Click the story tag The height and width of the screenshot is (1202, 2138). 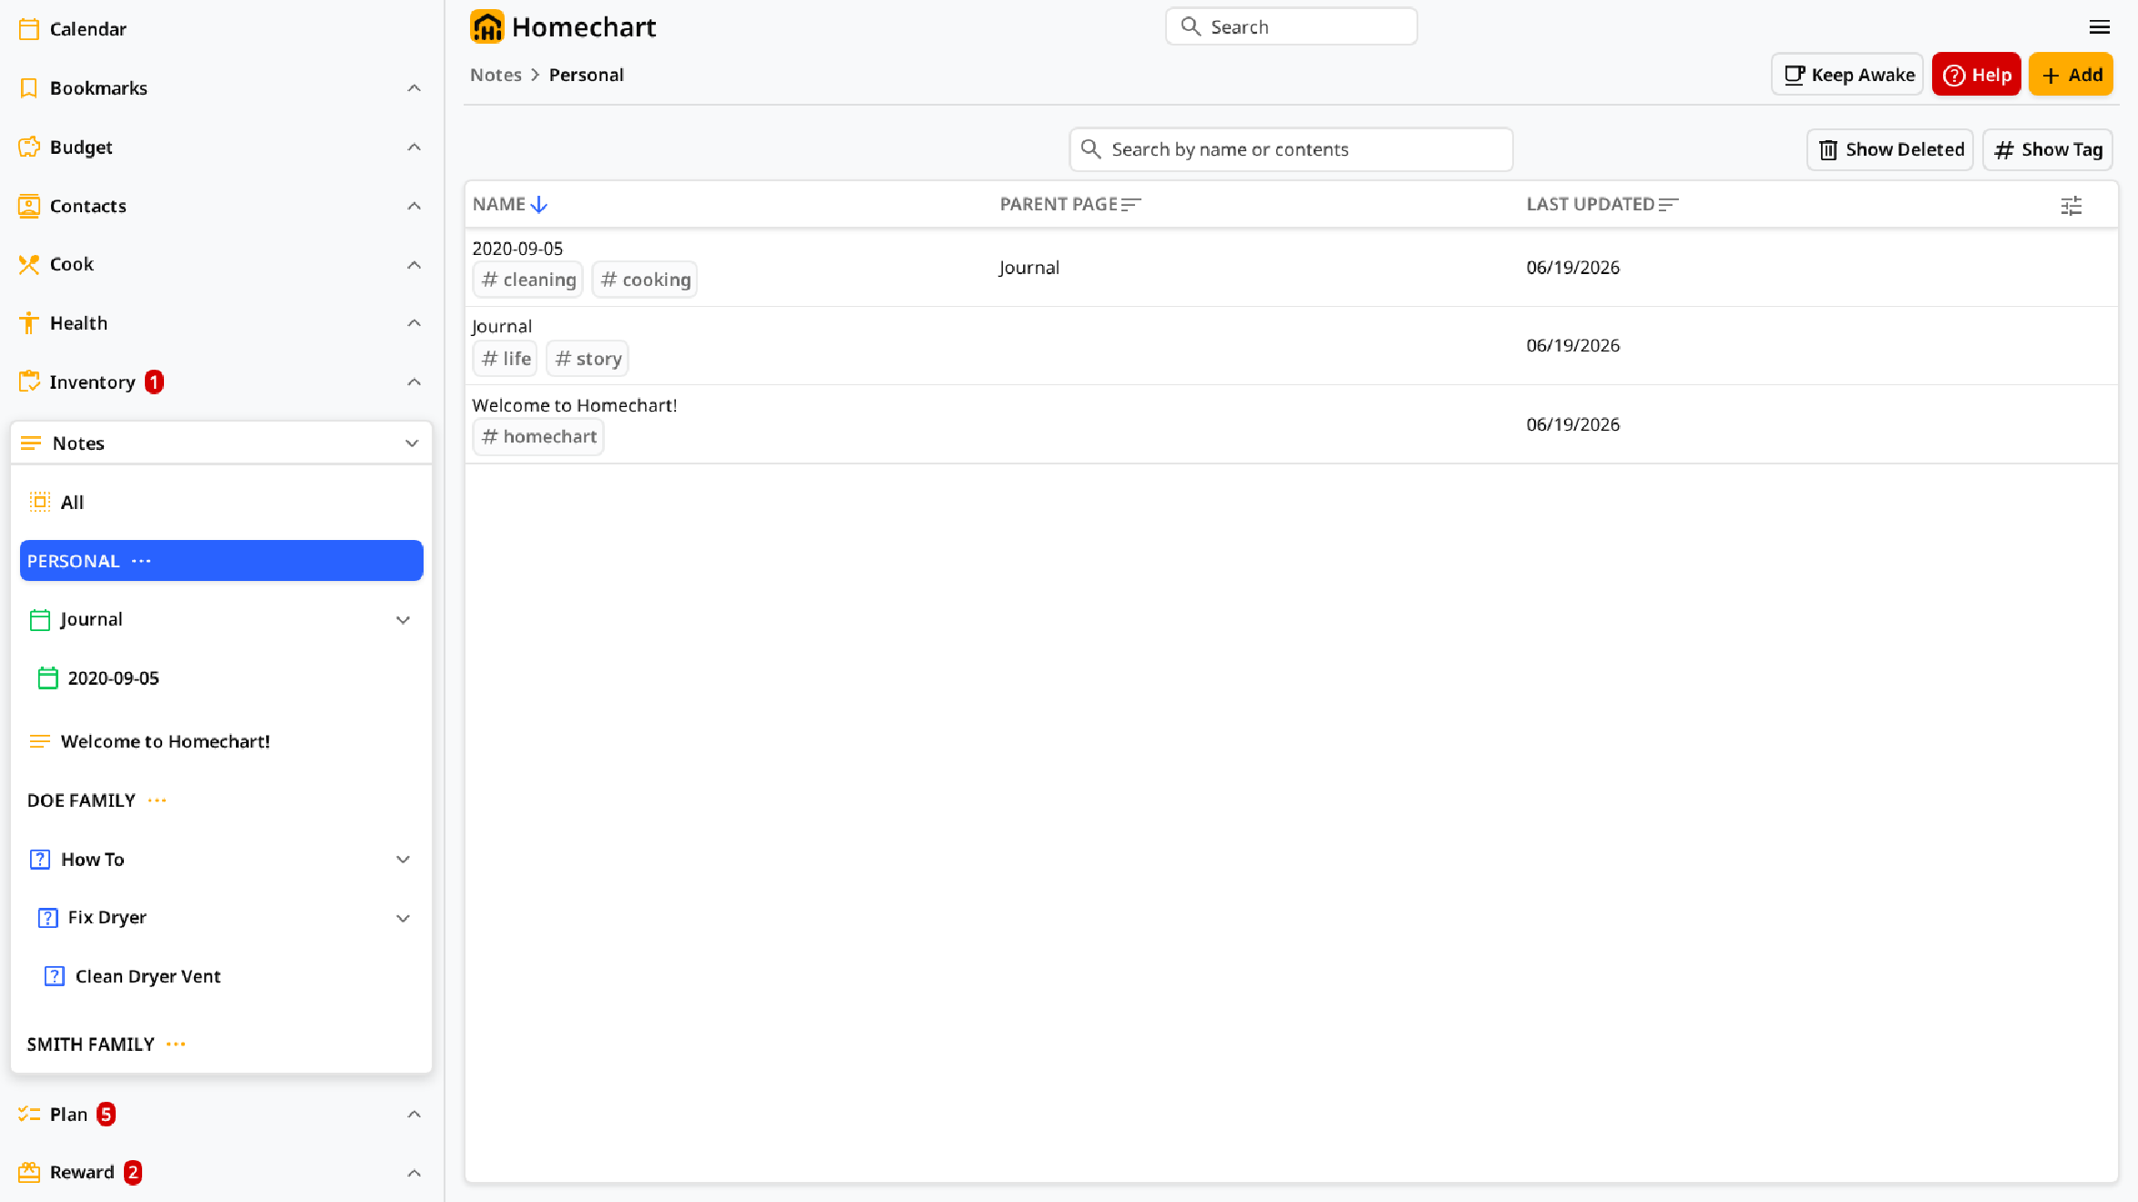tap(588, 359)
